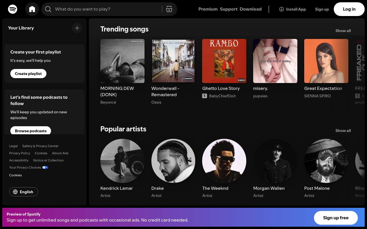Click the Spotify logo icon
The height and width of the screenshot is (229, 367).
13,9
